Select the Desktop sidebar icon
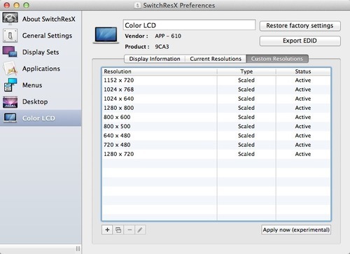Screen dimensions: 350x254 [10, 102]
